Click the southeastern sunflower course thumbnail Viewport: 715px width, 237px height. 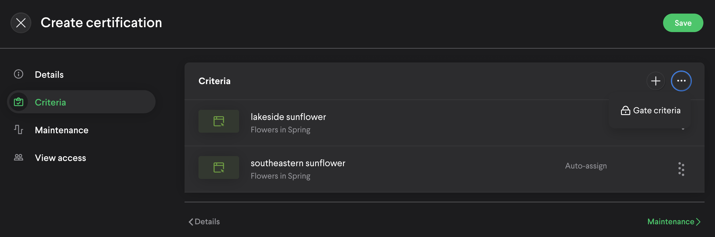tap(219, 167)
